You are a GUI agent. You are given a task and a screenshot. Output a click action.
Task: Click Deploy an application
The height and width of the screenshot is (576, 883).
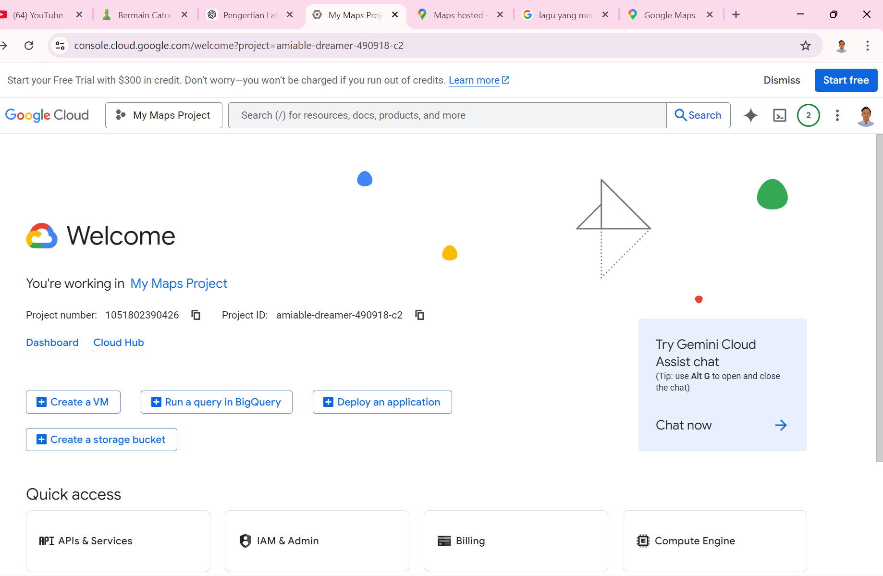[382, 402]
